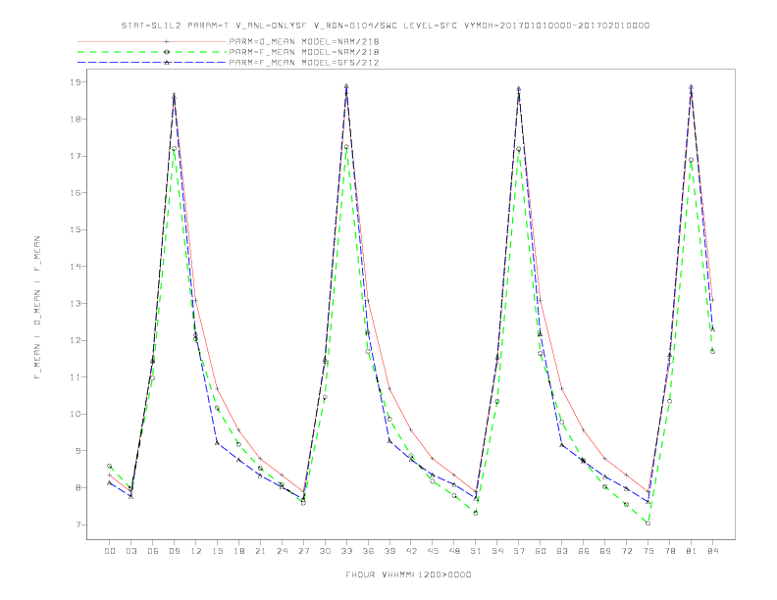Click y-axis tick label 18
The height and width of the screenshot is (600, 777).
click(x=76, y=120)
